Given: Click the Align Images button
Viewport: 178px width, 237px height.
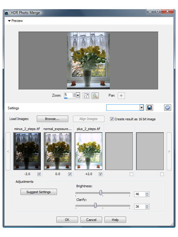Looking at the screenshot, I should [x=88, y=119].
